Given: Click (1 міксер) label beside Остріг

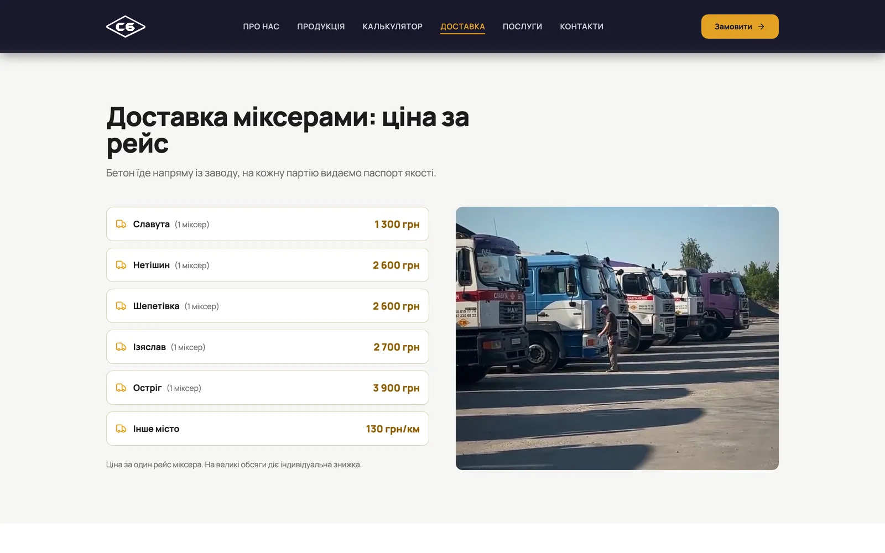Looking at the screenshot, I should pos(184,388).
